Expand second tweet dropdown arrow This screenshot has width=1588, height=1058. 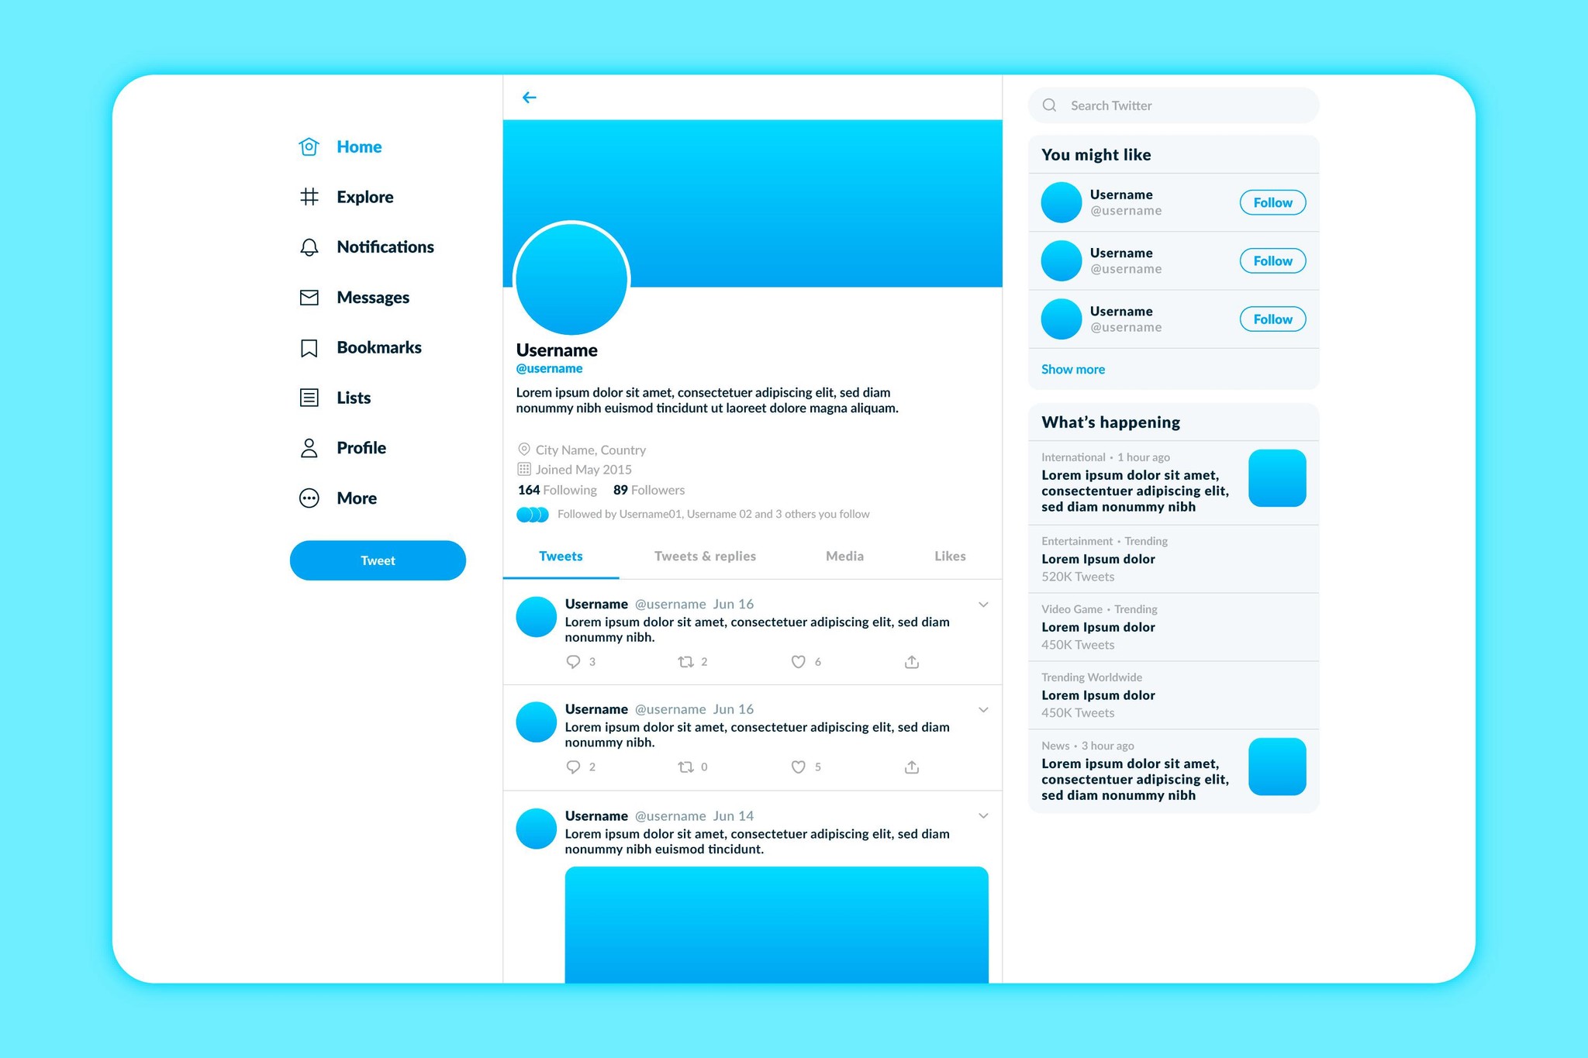pos(982,710)
